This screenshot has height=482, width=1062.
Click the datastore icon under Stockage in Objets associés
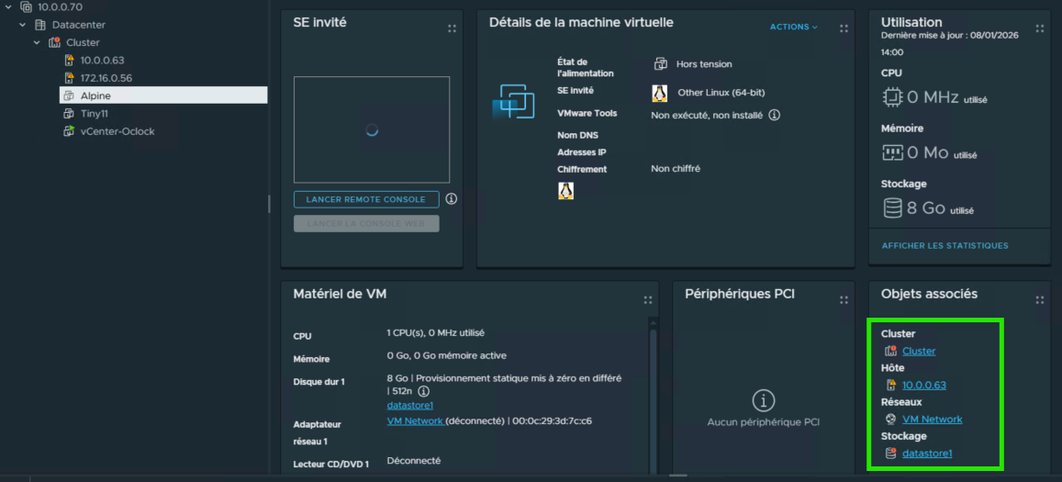[x=890, y=454]
